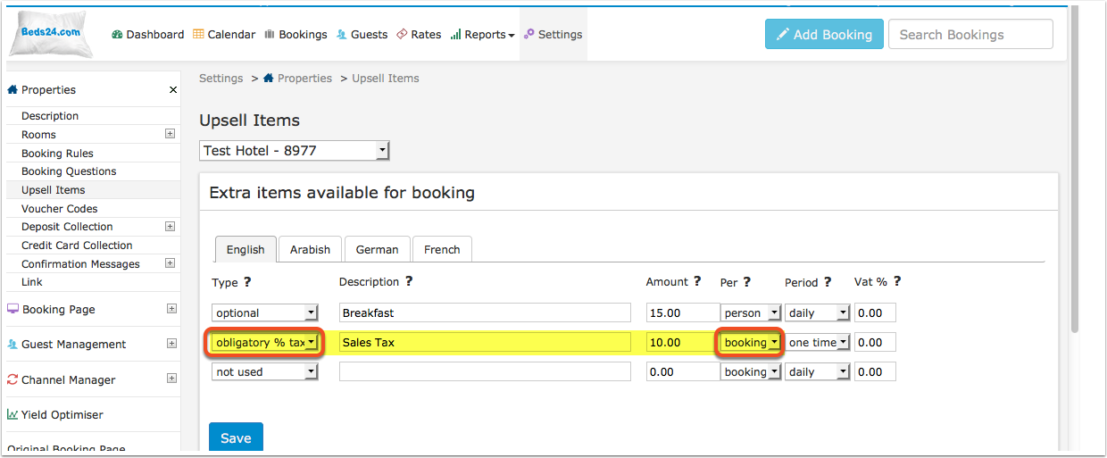Edit the Breakfast description field
The width and height of the screenshot is (1107, 458).
click(x=485, y=313)
